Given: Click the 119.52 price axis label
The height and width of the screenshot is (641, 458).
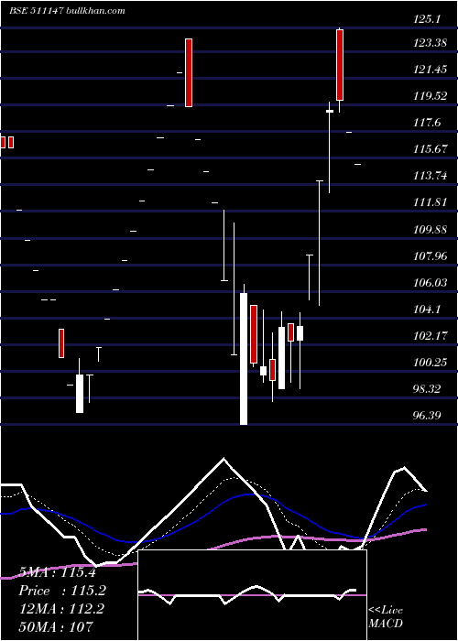Looking at the screenshot, I should pyautogui.click(x=430, y=95).
